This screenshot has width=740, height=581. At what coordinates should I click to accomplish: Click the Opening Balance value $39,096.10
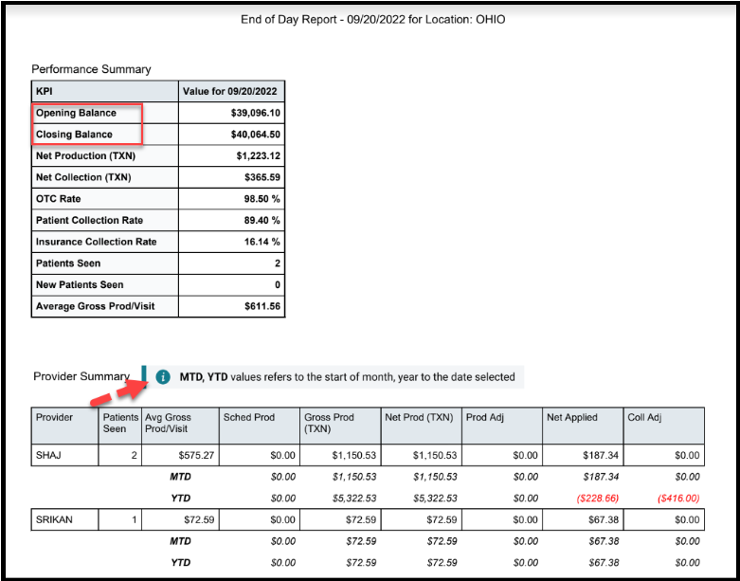[x=255, y=113]
